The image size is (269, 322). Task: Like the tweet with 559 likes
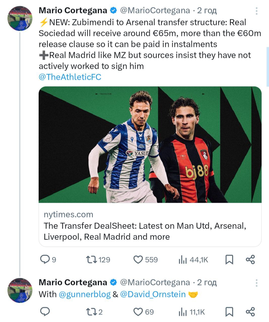138,259
